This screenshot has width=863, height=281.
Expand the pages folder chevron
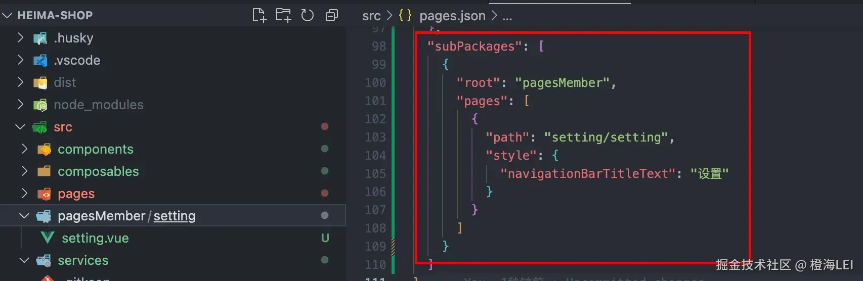(x=24, y=194)
